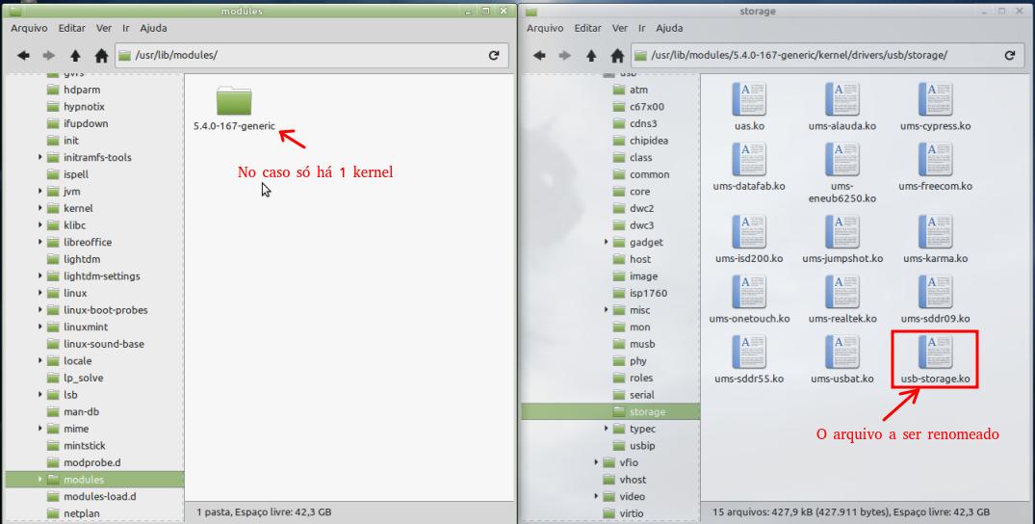Select man-db in the modules tree
Viewport: 1035px width, 524px height.
81,411
